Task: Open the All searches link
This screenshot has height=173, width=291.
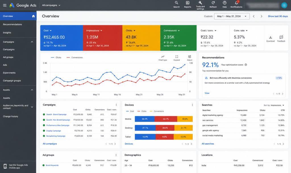Action: pyautogui.click(x=208, y=144)
